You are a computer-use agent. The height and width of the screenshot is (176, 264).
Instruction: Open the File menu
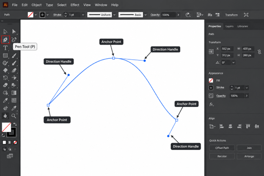point(15,5)
